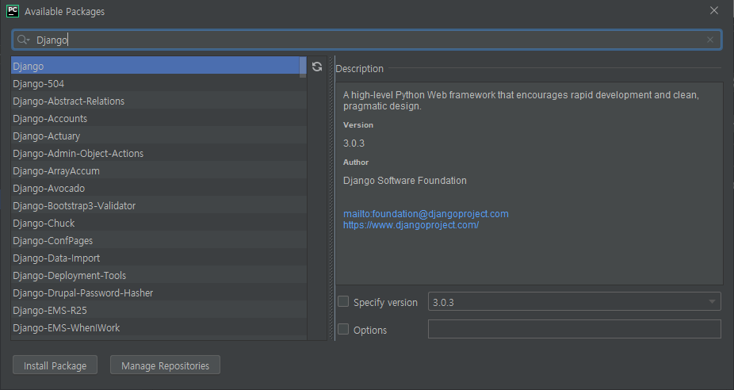Viewport: 734px width, 390px height.
Task: Click the Manage Repositories button
Action: 165,365
